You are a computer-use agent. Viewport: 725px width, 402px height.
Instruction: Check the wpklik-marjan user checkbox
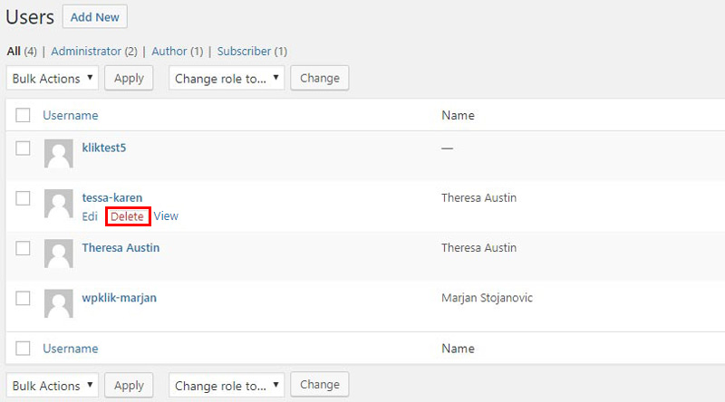tap(23, 298)
